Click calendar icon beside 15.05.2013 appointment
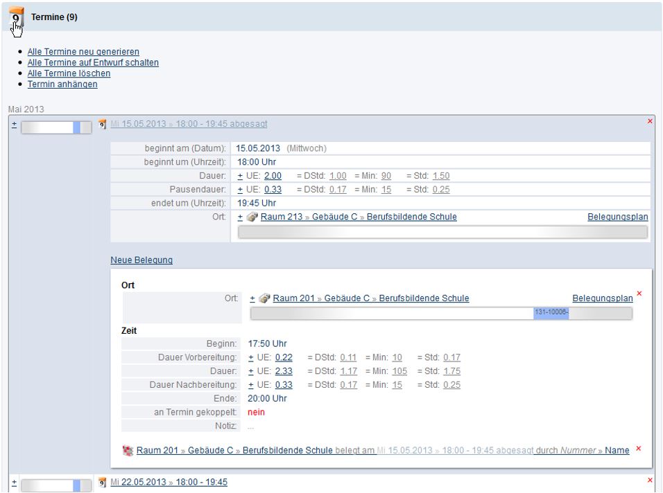663x493 pixels. (x=102, y=124)
